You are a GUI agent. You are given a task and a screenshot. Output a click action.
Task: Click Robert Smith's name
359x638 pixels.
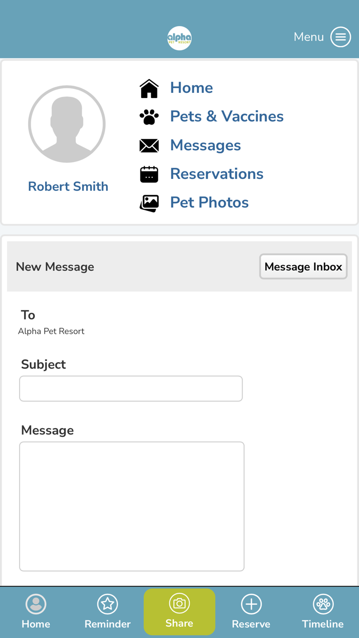[68, 186]
